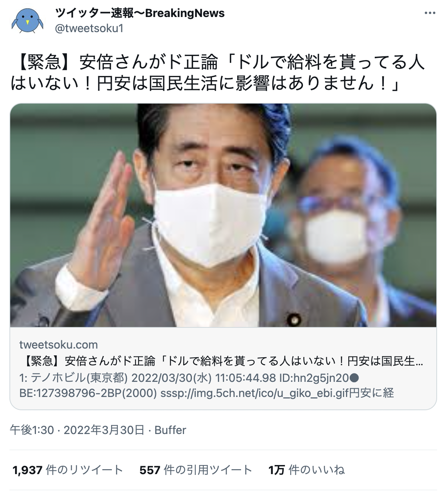Click tweet text line starting 【緊急】安倍さん
Screen dimensions: 445x493
tap(218, 62)
